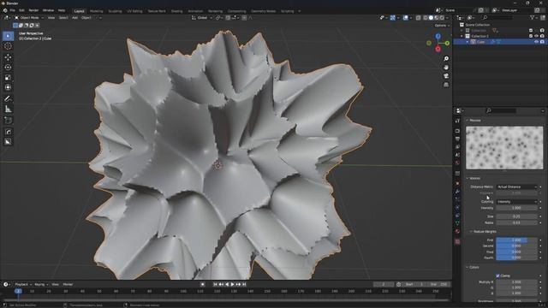Hide the Cube object with eye icon
The image size is (548, 308).
pos(537,42)
